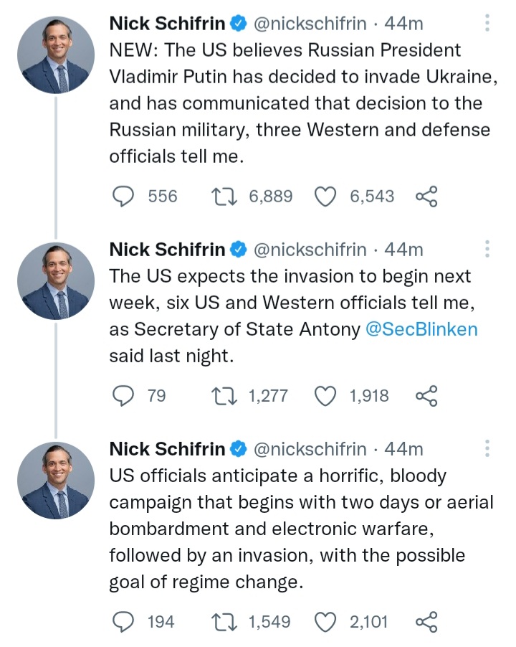This screenshot has height=647, width=516.
Task: Like the tweet with 1,918 likes
Action: 326,395
